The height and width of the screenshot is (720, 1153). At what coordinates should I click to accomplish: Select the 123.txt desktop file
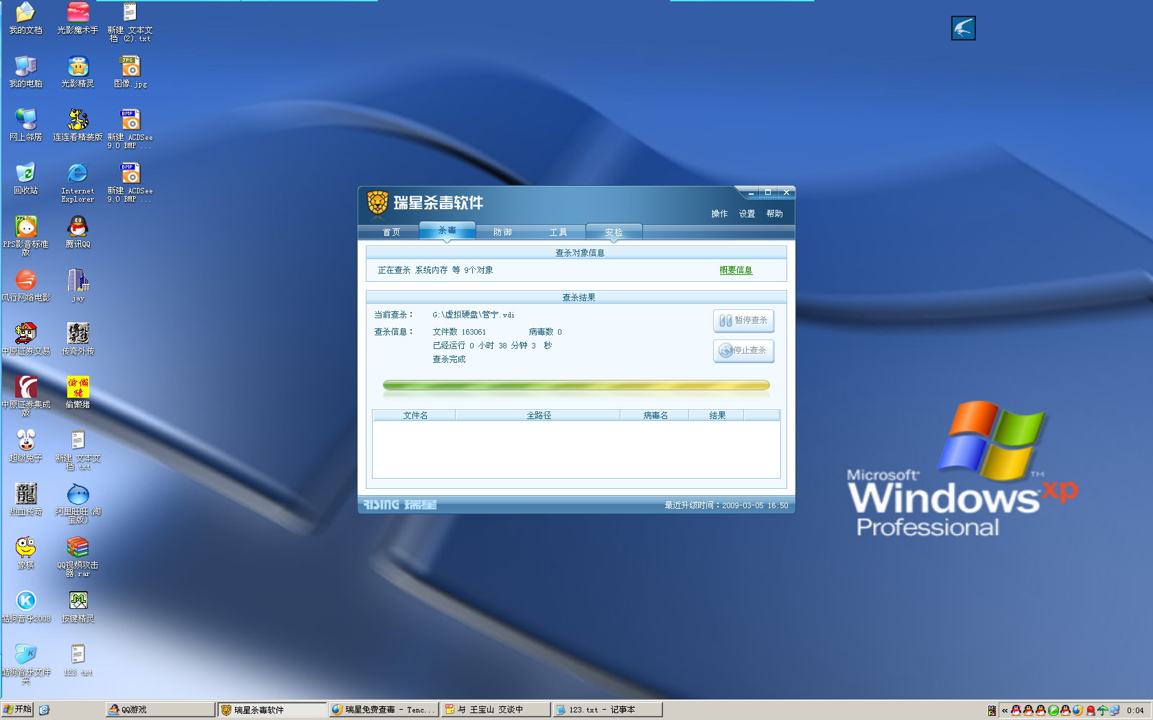[x=78, y=660]
